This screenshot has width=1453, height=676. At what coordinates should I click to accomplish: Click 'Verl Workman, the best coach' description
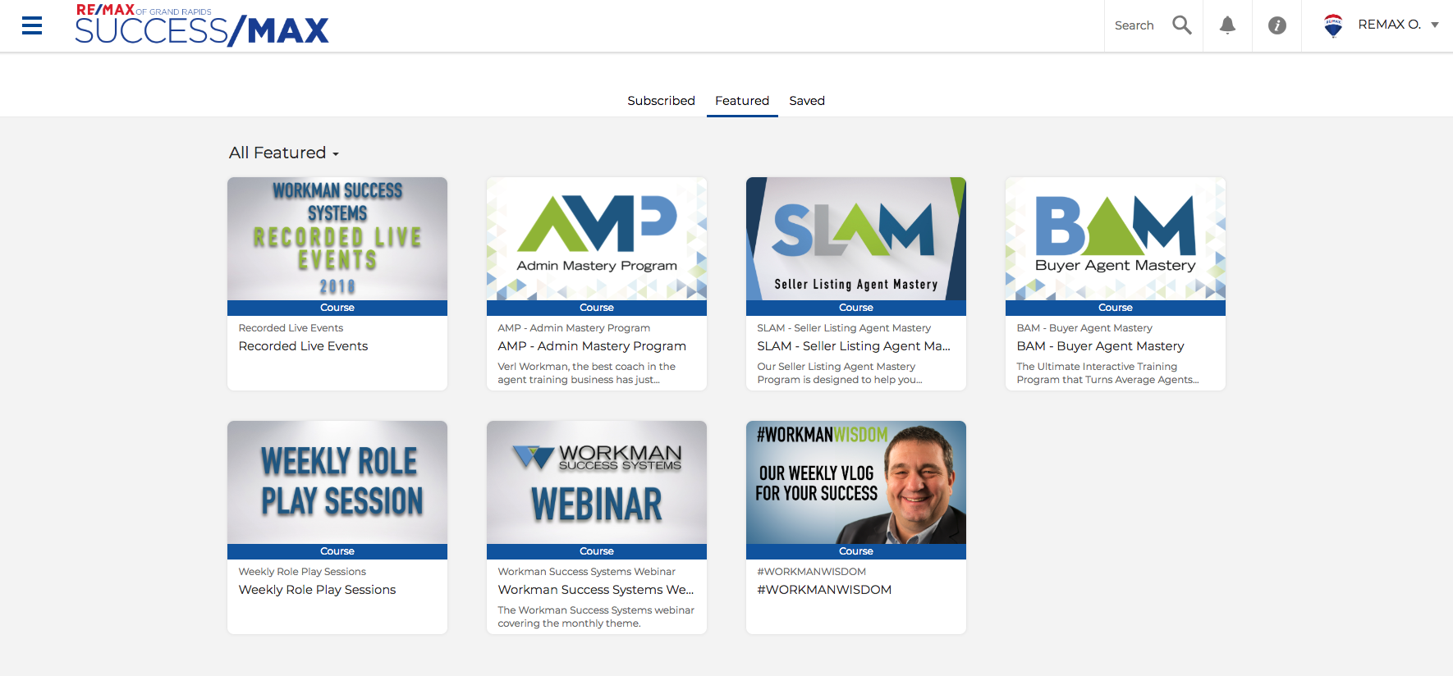[586, 373]
